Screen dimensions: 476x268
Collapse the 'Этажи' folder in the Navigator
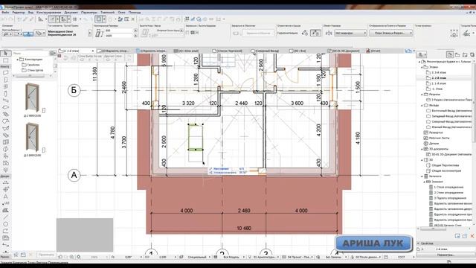[x=422, y=67]
